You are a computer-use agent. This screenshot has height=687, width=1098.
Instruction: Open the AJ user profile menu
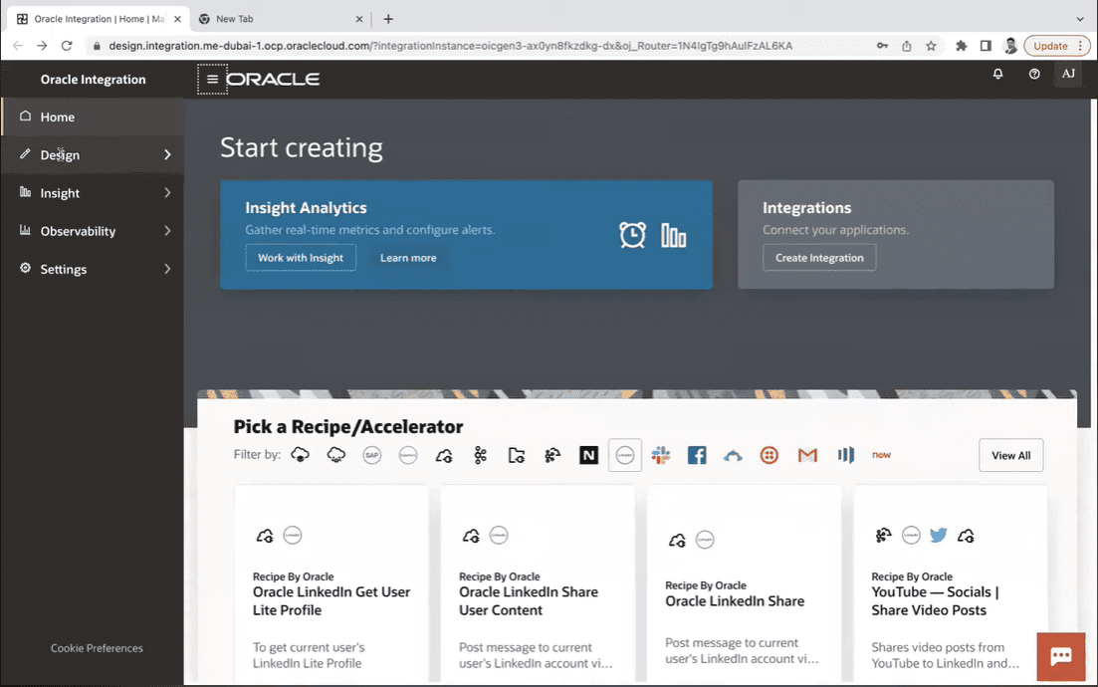point(1068,74)
